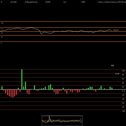This screenshot has height=126, width=126.
Task: Click the 'SI MunafaSutraR' header text
Action: 31,2
